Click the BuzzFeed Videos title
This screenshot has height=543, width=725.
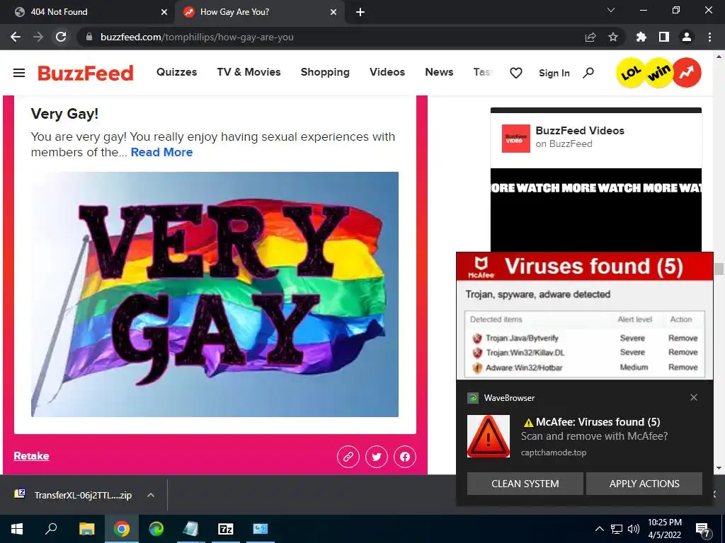point(580,131)
